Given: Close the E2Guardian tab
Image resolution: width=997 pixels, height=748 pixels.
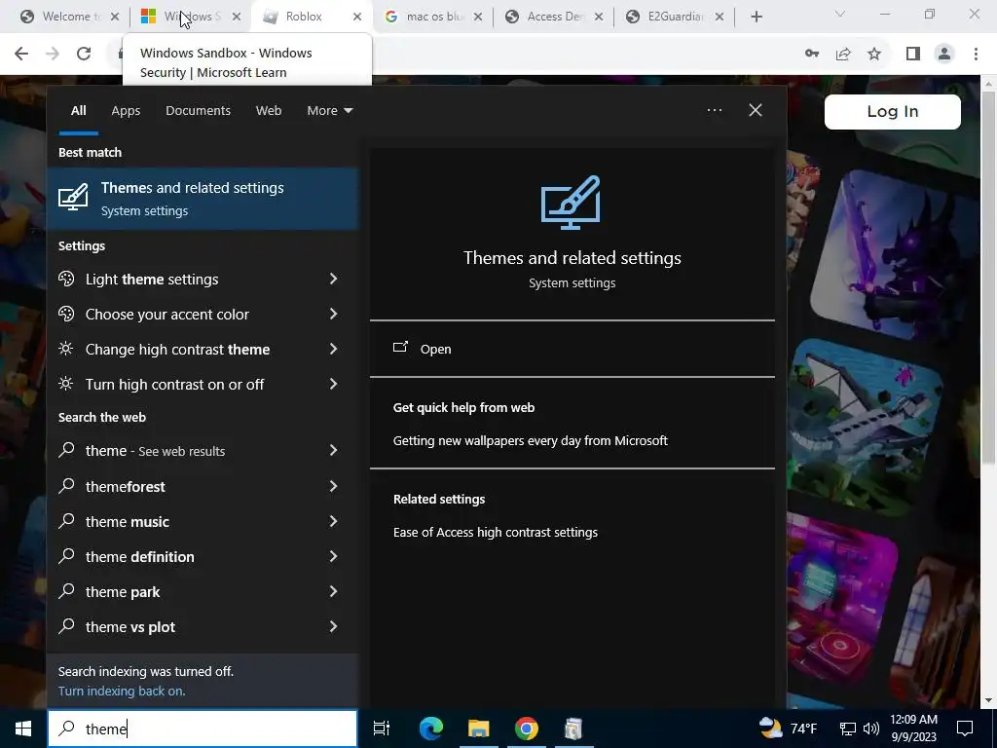Looking at the screenshot, I should (x=720, y=18).
